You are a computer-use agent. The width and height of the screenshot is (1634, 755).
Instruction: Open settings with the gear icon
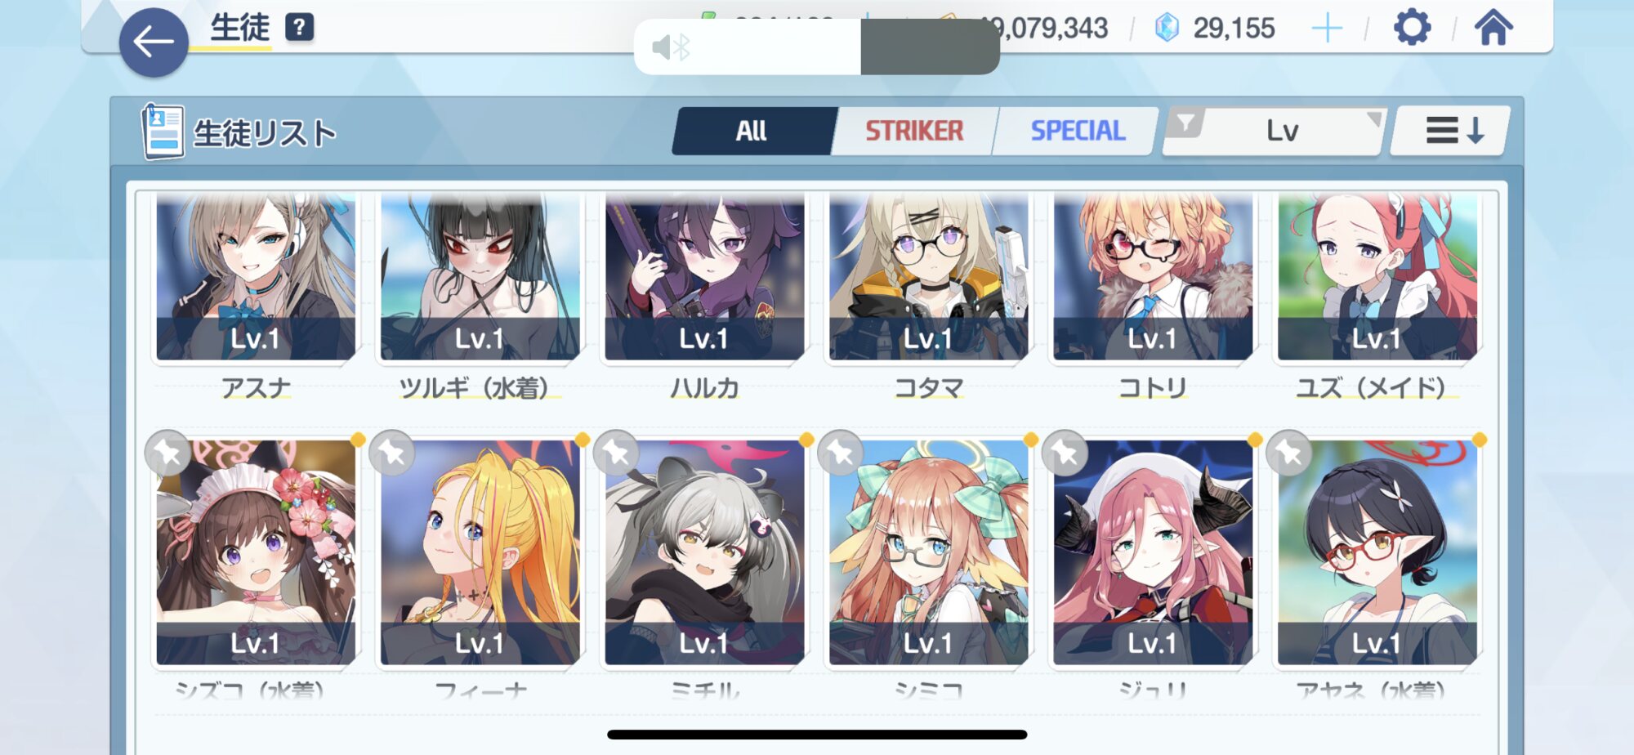point(1412,28)
